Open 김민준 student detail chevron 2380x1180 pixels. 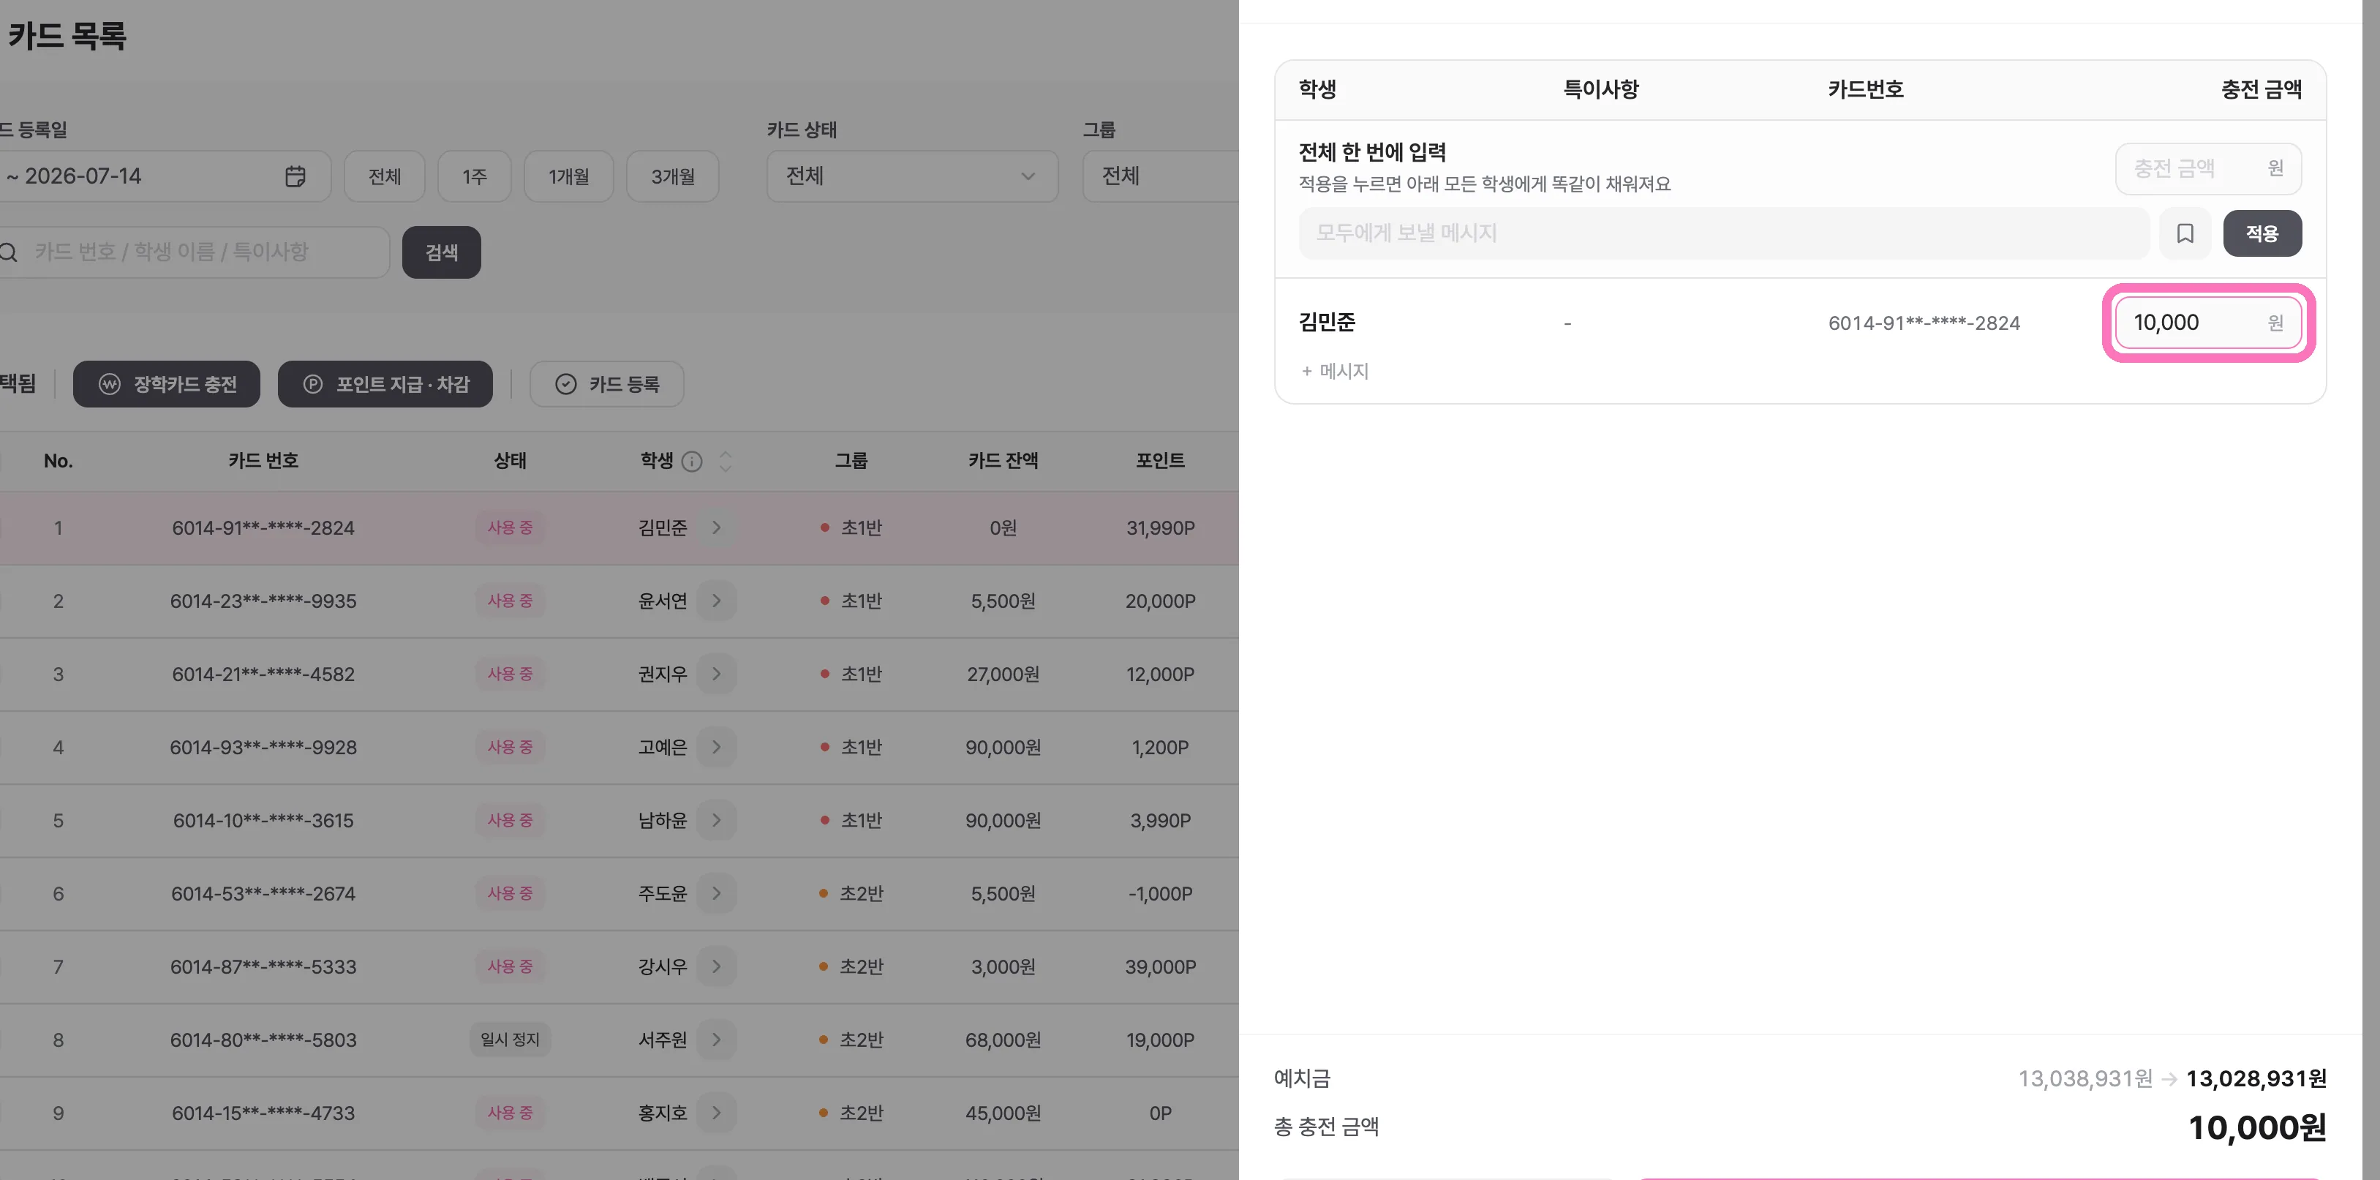point(716,527)
